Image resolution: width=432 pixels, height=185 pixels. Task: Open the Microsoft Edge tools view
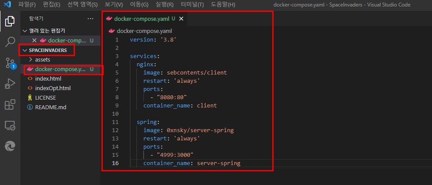coord(10,146)
